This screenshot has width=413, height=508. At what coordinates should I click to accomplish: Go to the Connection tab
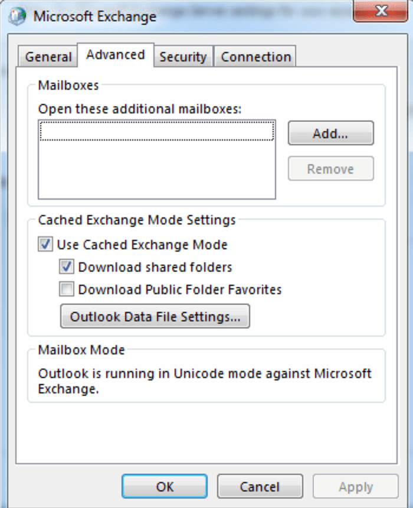pyautogui.click(x=255, y=57)
